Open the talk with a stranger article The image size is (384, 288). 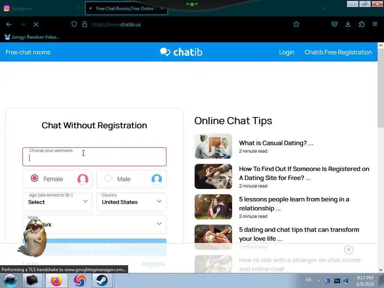pyautogui.click(x=300, y=264)
